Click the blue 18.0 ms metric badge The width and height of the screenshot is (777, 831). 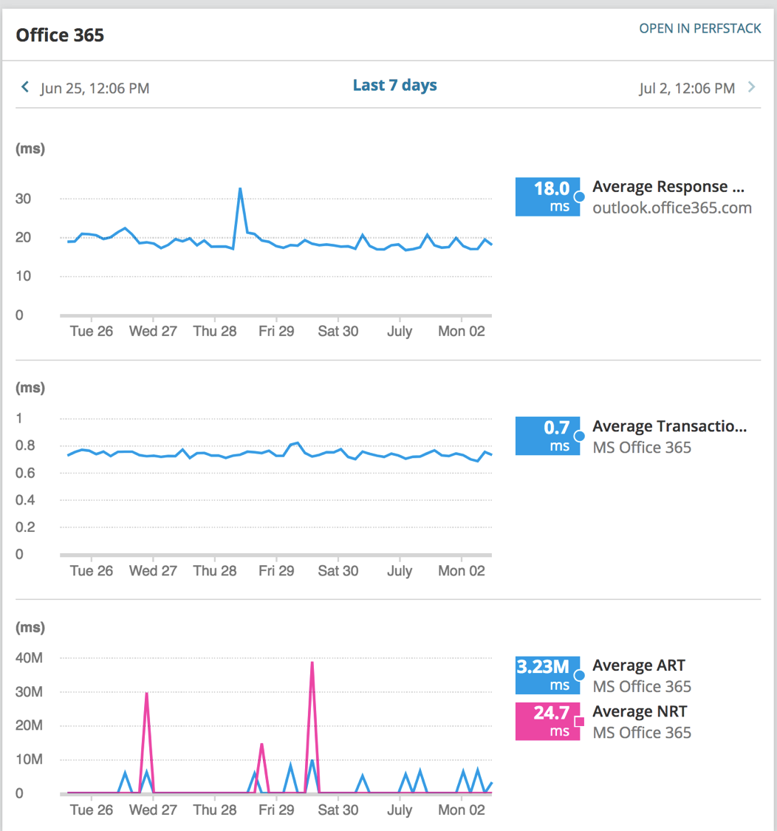548,196
